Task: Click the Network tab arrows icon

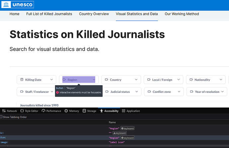Action: point(4,111)
